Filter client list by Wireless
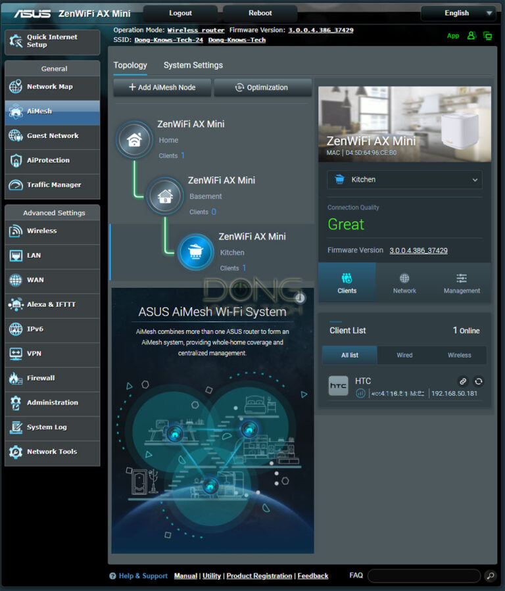Viewport: 505px width, 591px height. [x=459, y=355]
